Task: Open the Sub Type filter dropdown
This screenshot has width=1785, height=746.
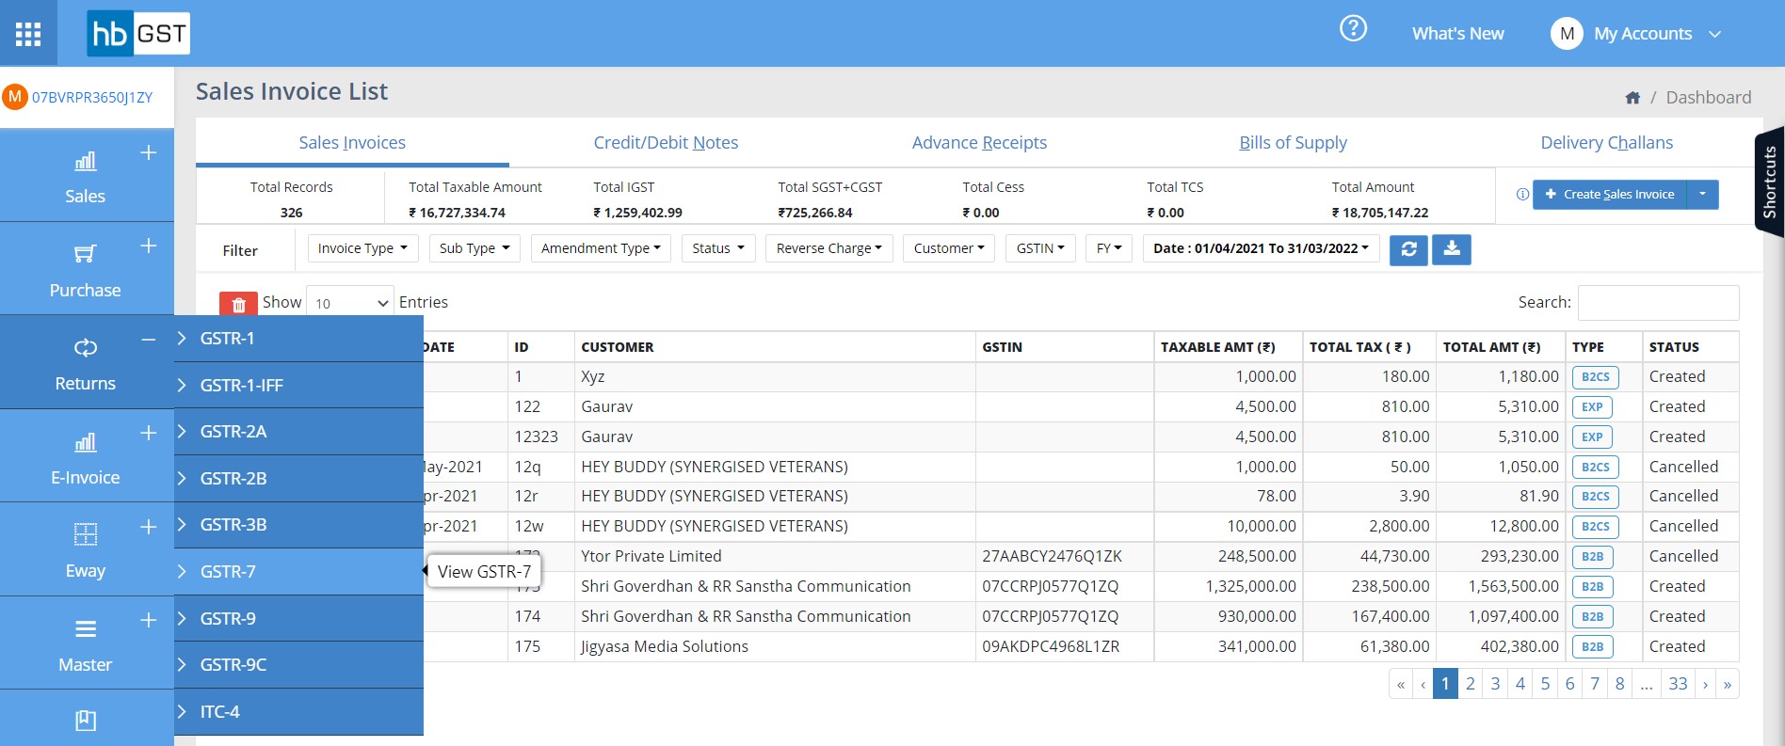Action: tap(474, 248)
